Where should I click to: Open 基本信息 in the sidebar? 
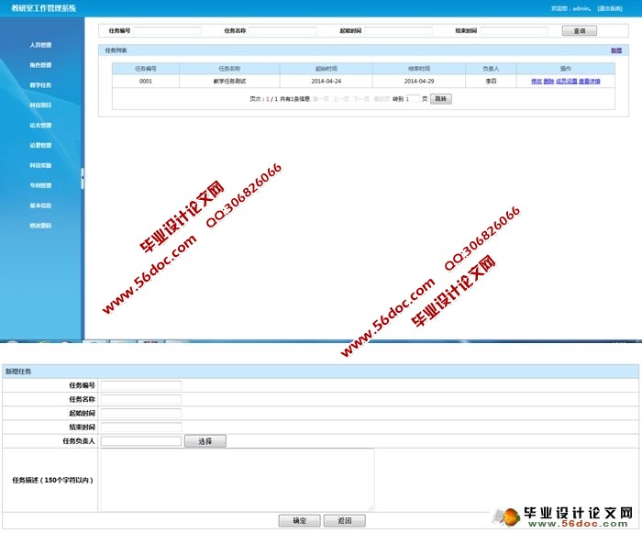pos(40,205)
